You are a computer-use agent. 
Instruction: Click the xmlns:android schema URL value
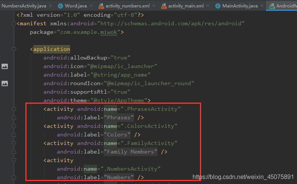(x=171, y=23)
